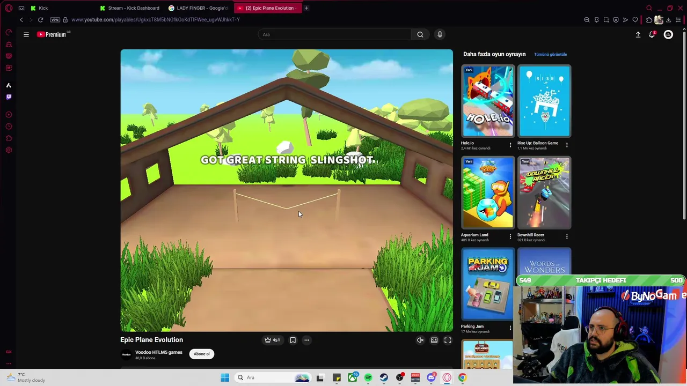Subscribe with the 'Abone ol' button
This screenshot has height=386, width=687.
pyautogui.click(x=202, y=354)
